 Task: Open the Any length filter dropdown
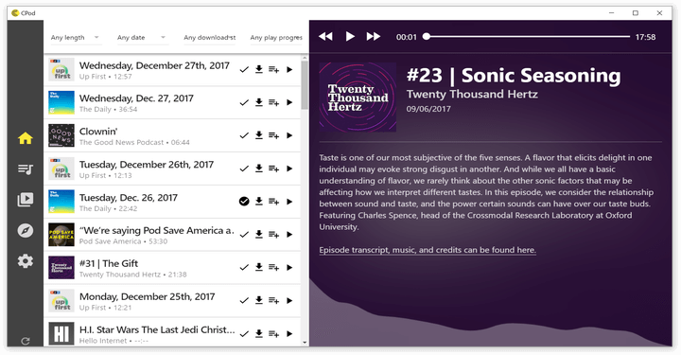coord(76,37)
